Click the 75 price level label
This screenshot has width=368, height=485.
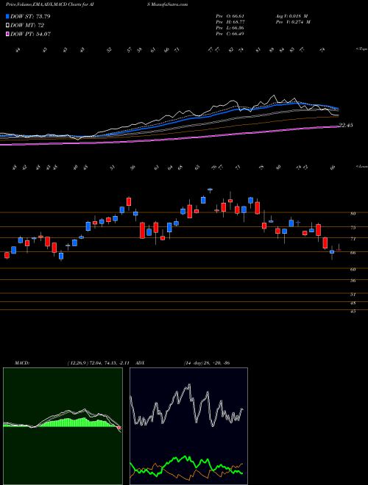(x=353, y=228)
